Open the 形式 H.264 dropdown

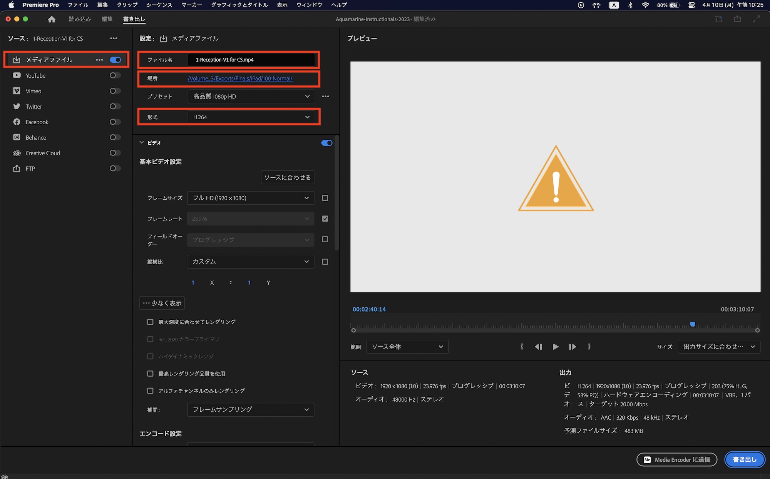251,117
